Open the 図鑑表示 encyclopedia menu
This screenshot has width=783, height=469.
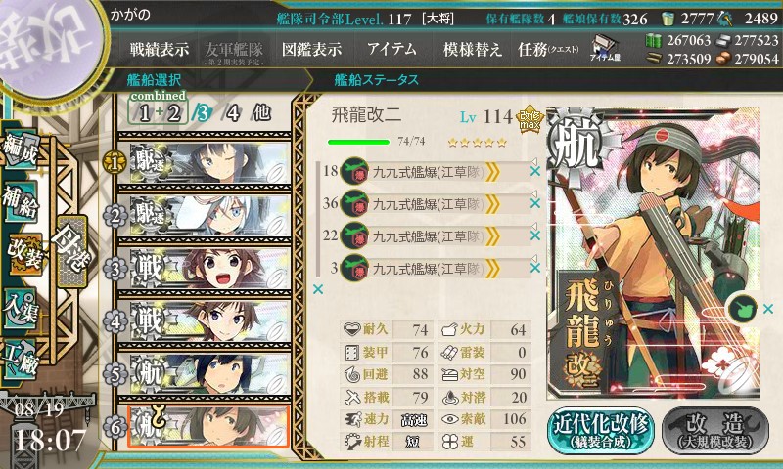pos(311,49)
